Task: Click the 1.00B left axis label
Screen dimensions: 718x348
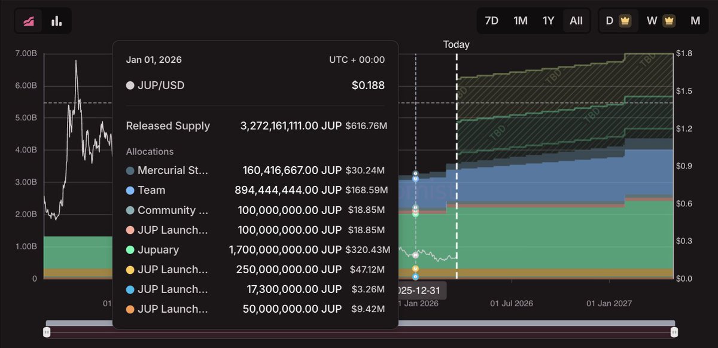Action: pyautogui.click(x=26, y=246)
